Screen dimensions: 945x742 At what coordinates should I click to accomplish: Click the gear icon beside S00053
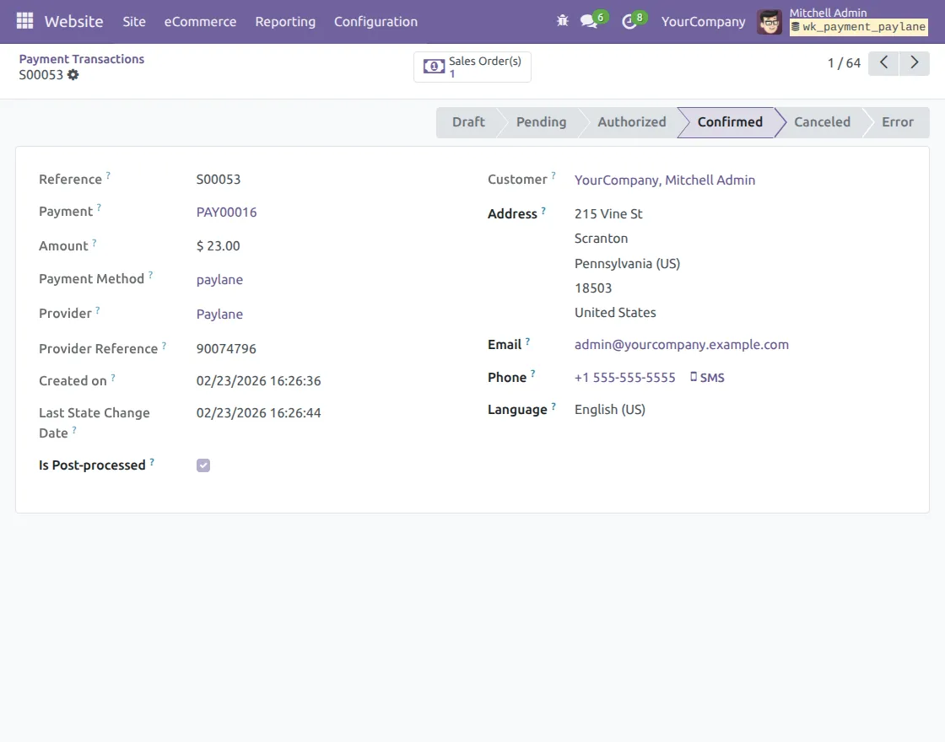pos(73,75)
